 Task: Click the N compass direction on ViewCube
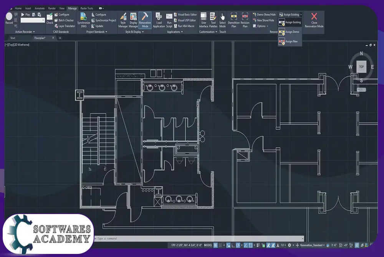pyautogui.click(x=361, y=54)
